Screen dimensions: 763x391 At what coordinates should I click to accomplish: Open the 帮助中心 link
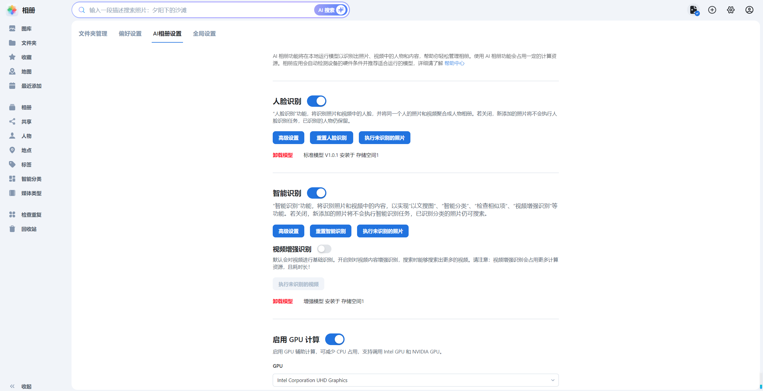coord(454,63)
